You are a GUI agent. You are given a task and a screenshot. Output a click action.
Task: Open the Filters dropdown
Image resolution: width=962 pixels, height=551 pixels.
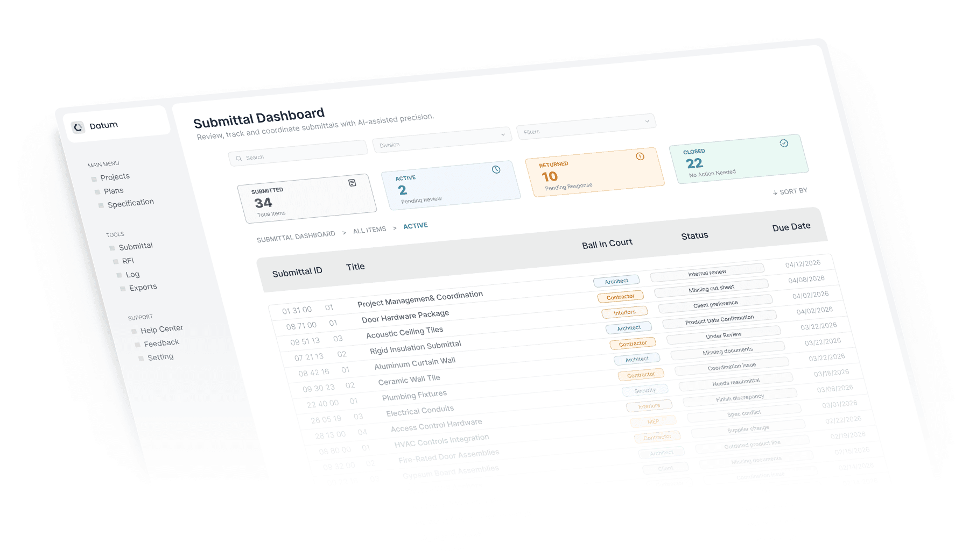[x=586, y=126]
